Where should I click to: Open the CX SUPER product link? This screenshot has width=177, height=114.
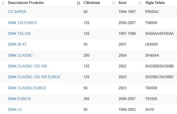tap(17, 12)
